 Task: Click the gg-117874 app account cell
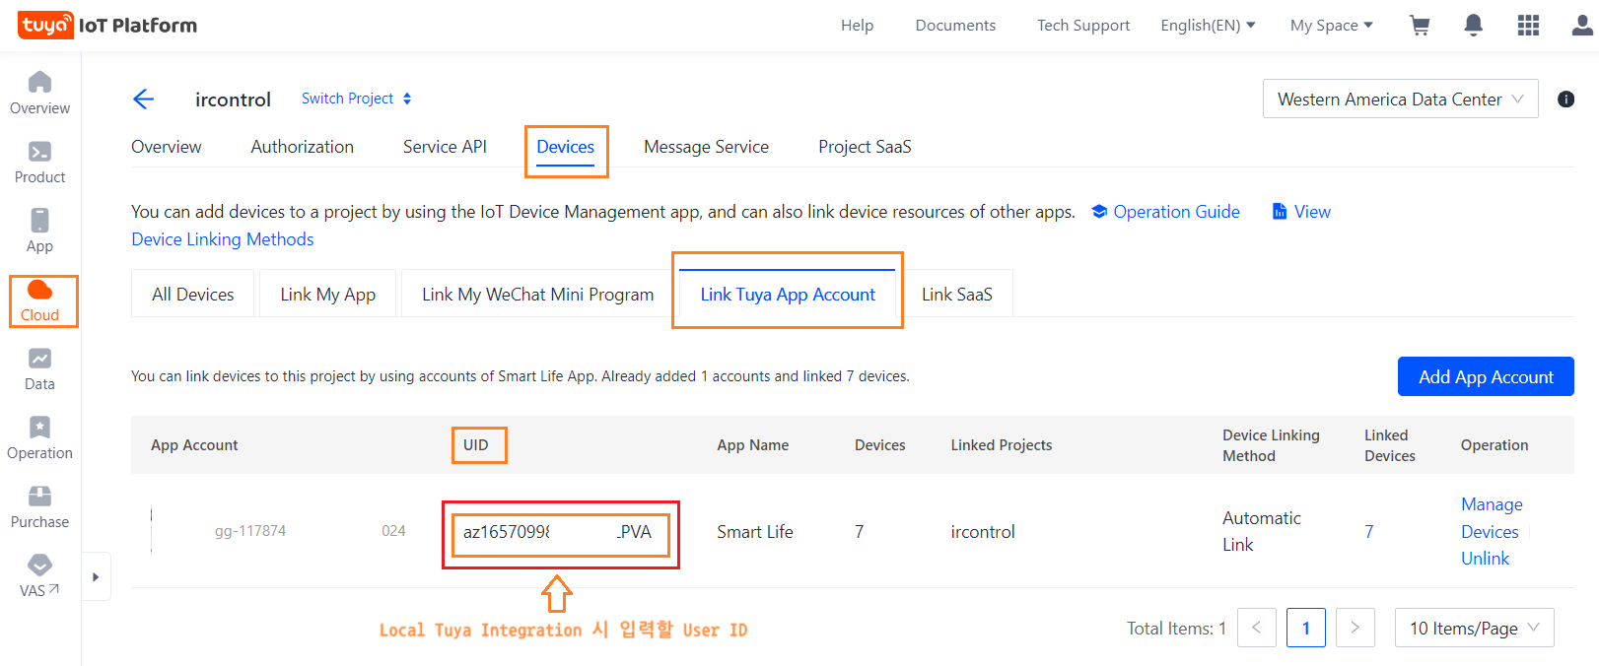coord(250,531)
